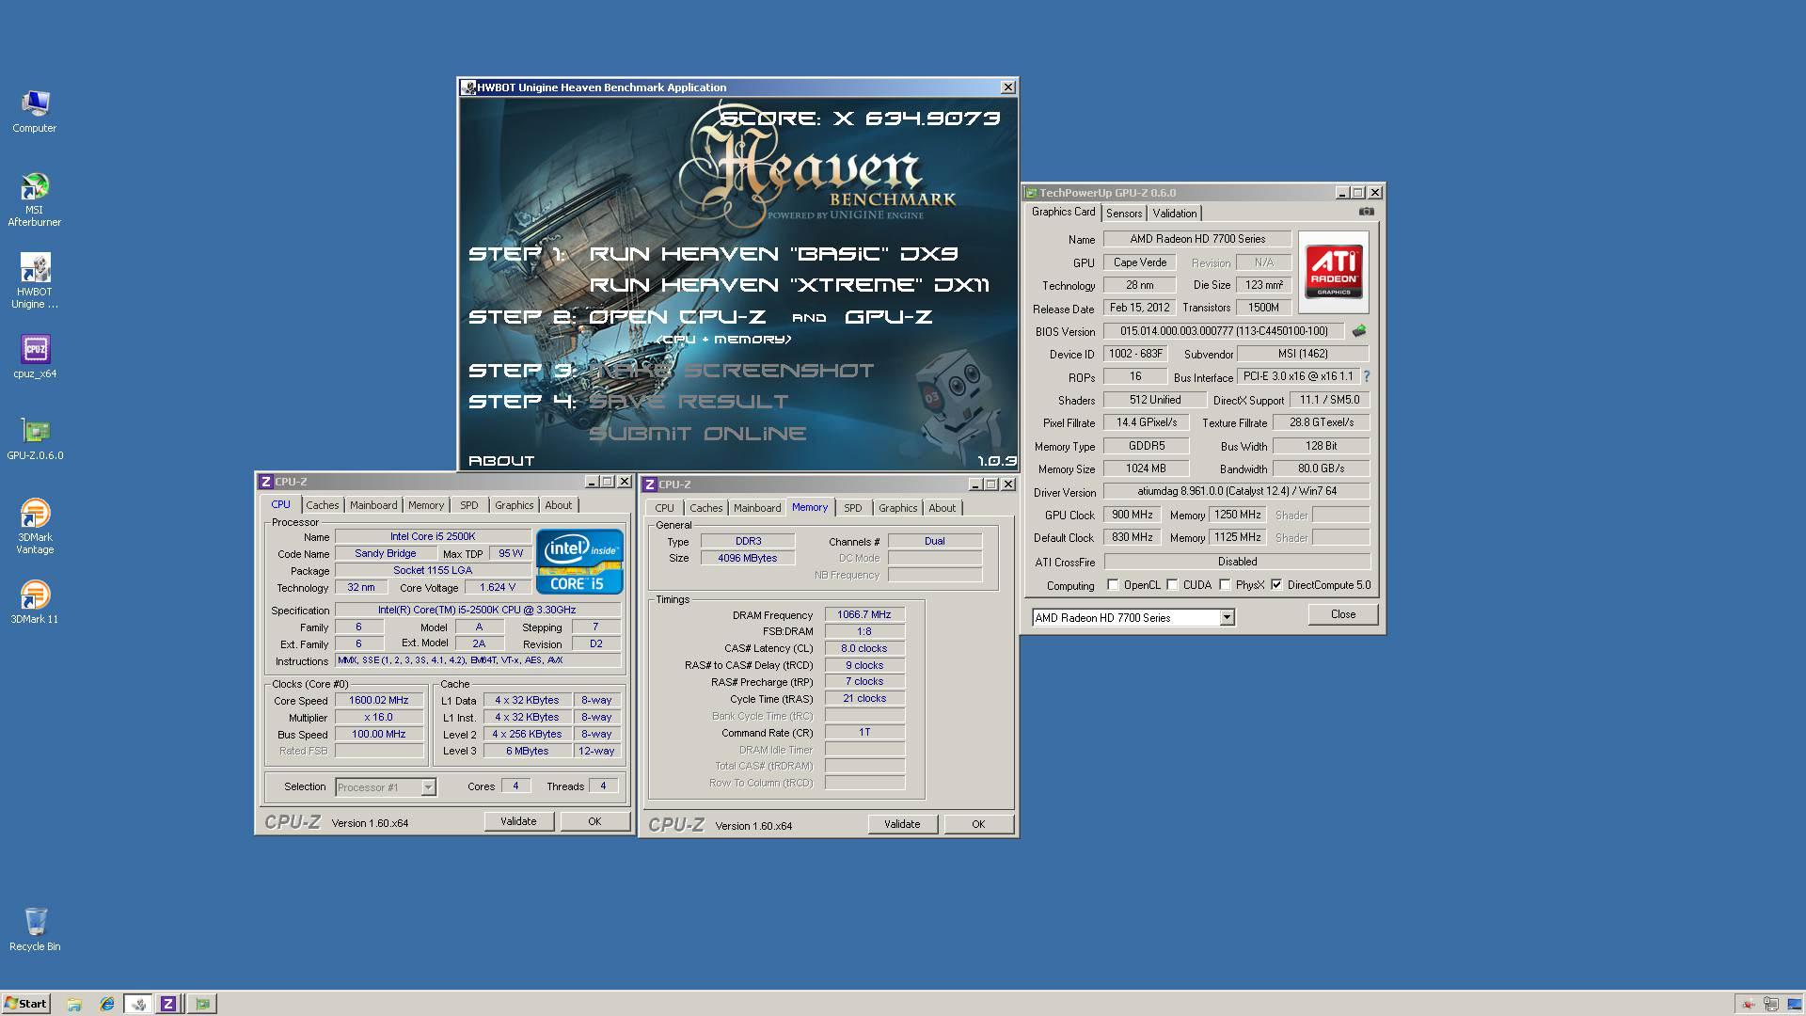Click the Core Speed value field
Image resolution: width=1806 pixels, height=1016 pixels.
click(x=379, y=700)
